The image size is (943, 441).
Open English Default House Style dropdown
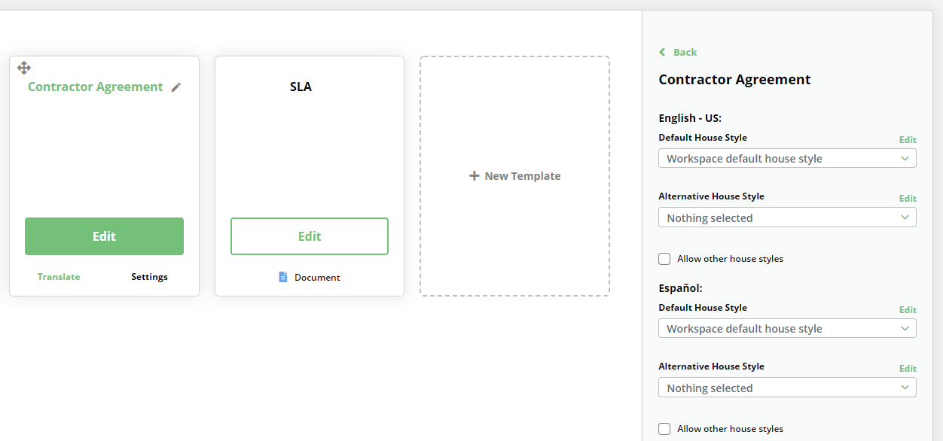click(x=787, y=159)
